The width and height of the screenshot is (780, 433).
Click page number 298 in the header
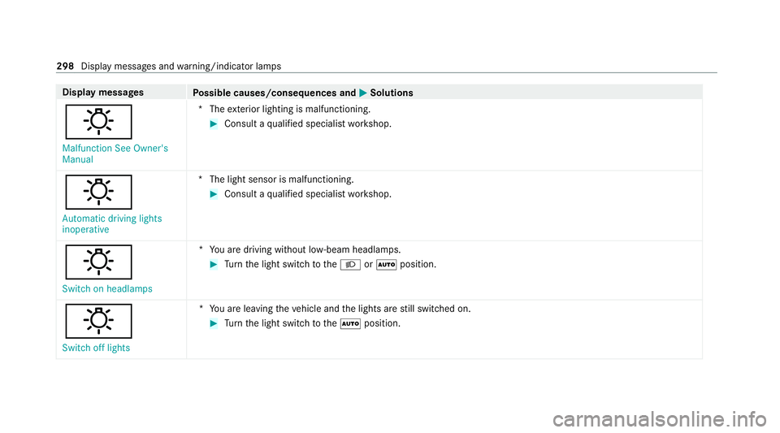point(65,66)
